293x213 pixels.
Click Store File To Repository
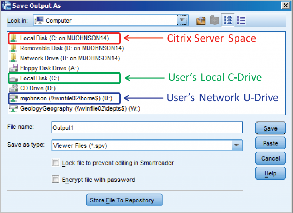pyautogui.click(x=124, y=200)
